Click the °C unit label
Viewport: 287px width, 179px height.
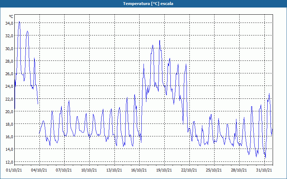coord(11,16)
